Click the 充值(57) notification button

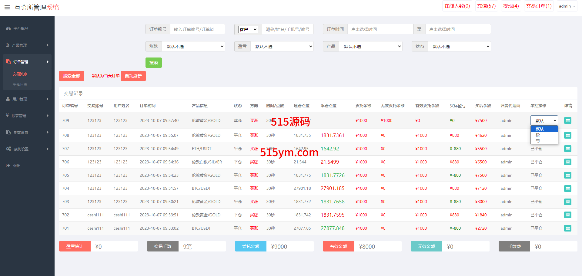coord(486,6)
